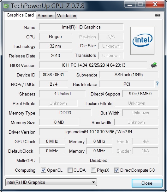Toggle the CUDA checkbox

pyautogui.click(x=70, y=170)
